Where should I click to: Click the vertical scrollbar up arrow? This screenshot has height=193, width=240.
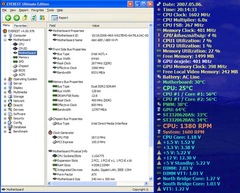pos(151,25)
